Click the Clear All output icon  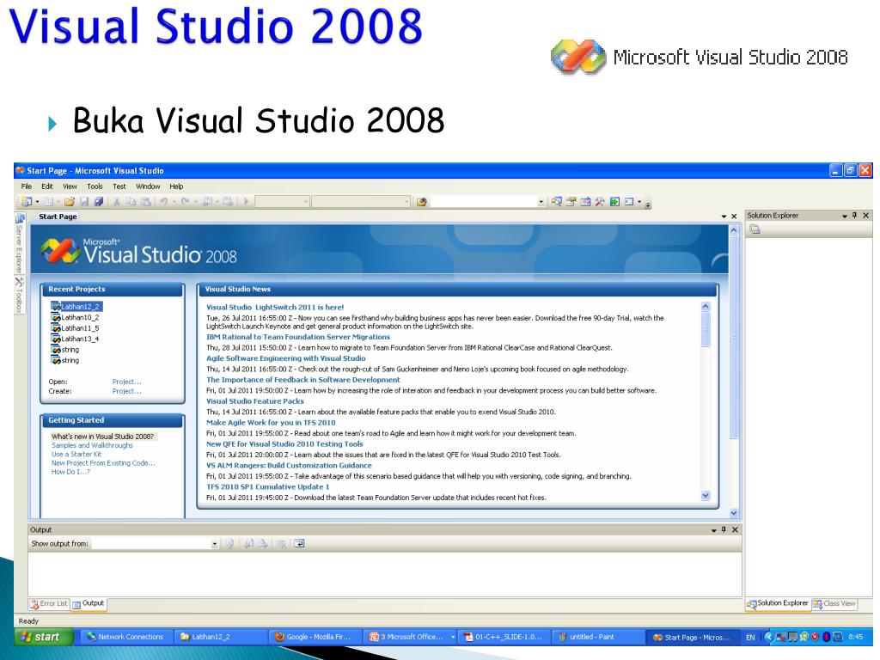click(x=281, y=543)
